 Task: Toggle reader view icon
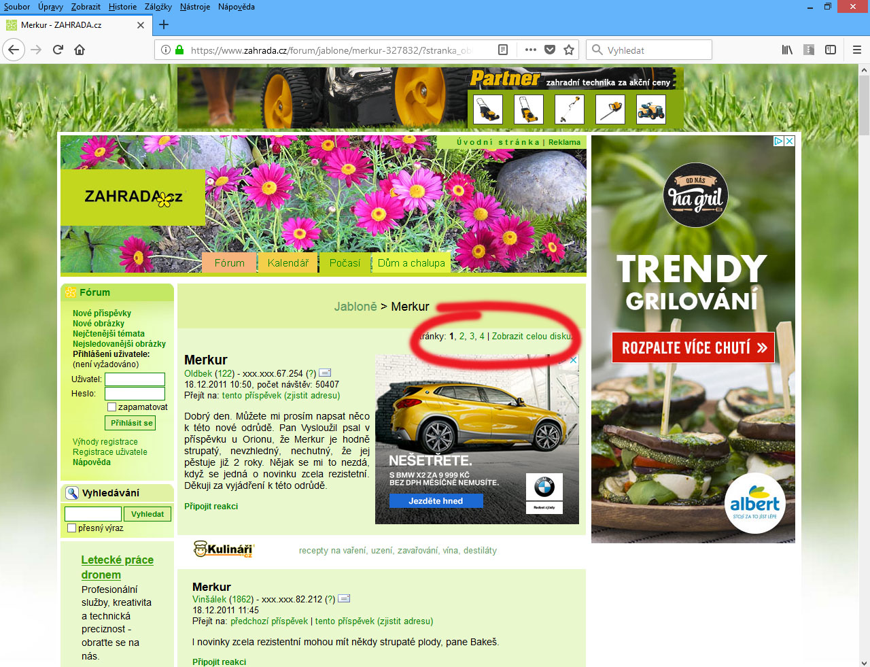(503, 50)
